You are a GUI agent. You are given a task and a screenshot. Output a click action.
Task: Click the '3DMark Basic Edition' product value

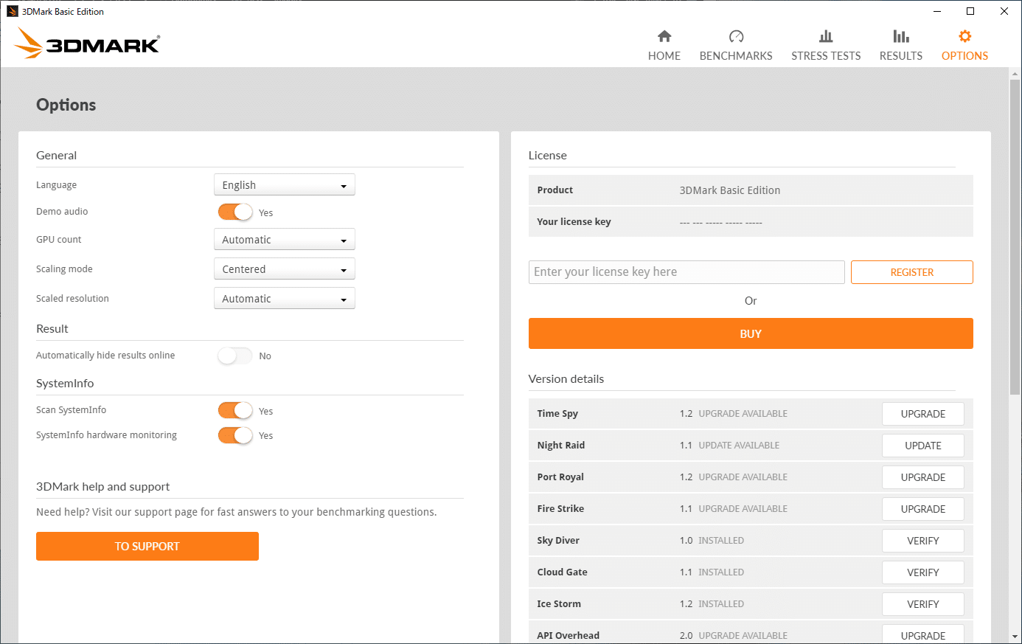click(730, 190)
